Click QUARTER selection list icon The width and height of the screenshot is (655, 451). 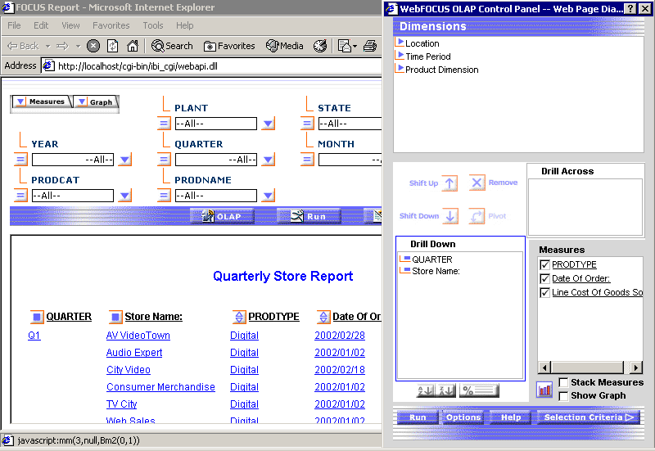point(164,160)
